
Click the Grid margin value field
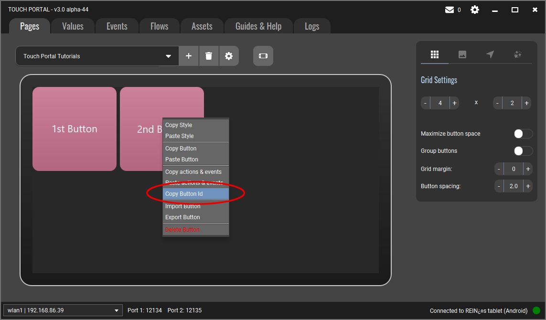coord(513,169)
